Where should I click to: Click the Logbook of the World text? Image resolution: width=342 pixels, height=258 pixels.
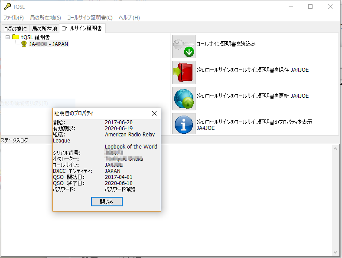[131, 146]
